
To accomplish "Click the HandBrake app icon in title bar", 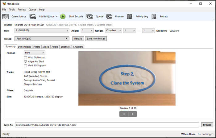I will pyautogui.click(x=4, y=4).
